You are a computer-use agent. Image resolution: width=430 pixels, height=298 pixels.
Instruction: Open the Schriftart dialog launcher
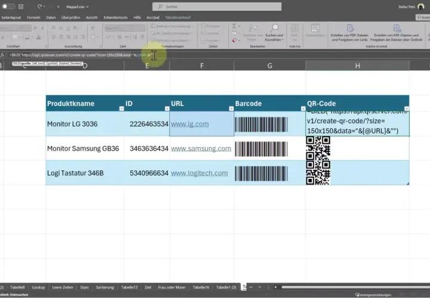(46, 46)
